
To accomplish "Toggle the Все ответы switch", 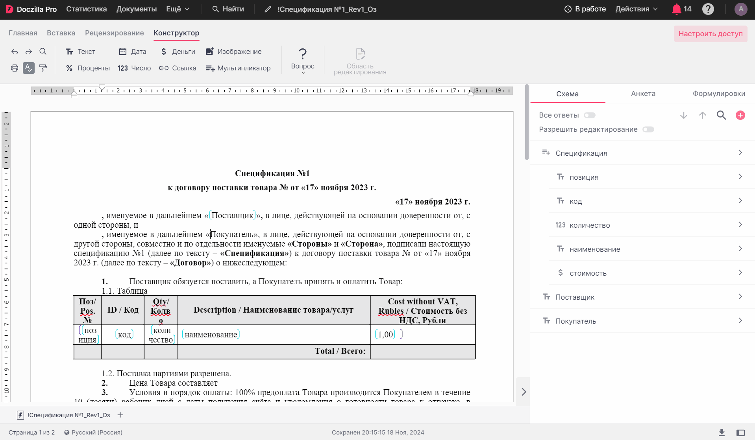I will point(590,115).
